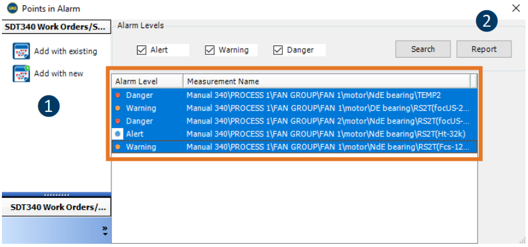Screen dimensions: 528x247
Task: Select row ending in RS2T(Ht-32k)
Action: (294, 134)
